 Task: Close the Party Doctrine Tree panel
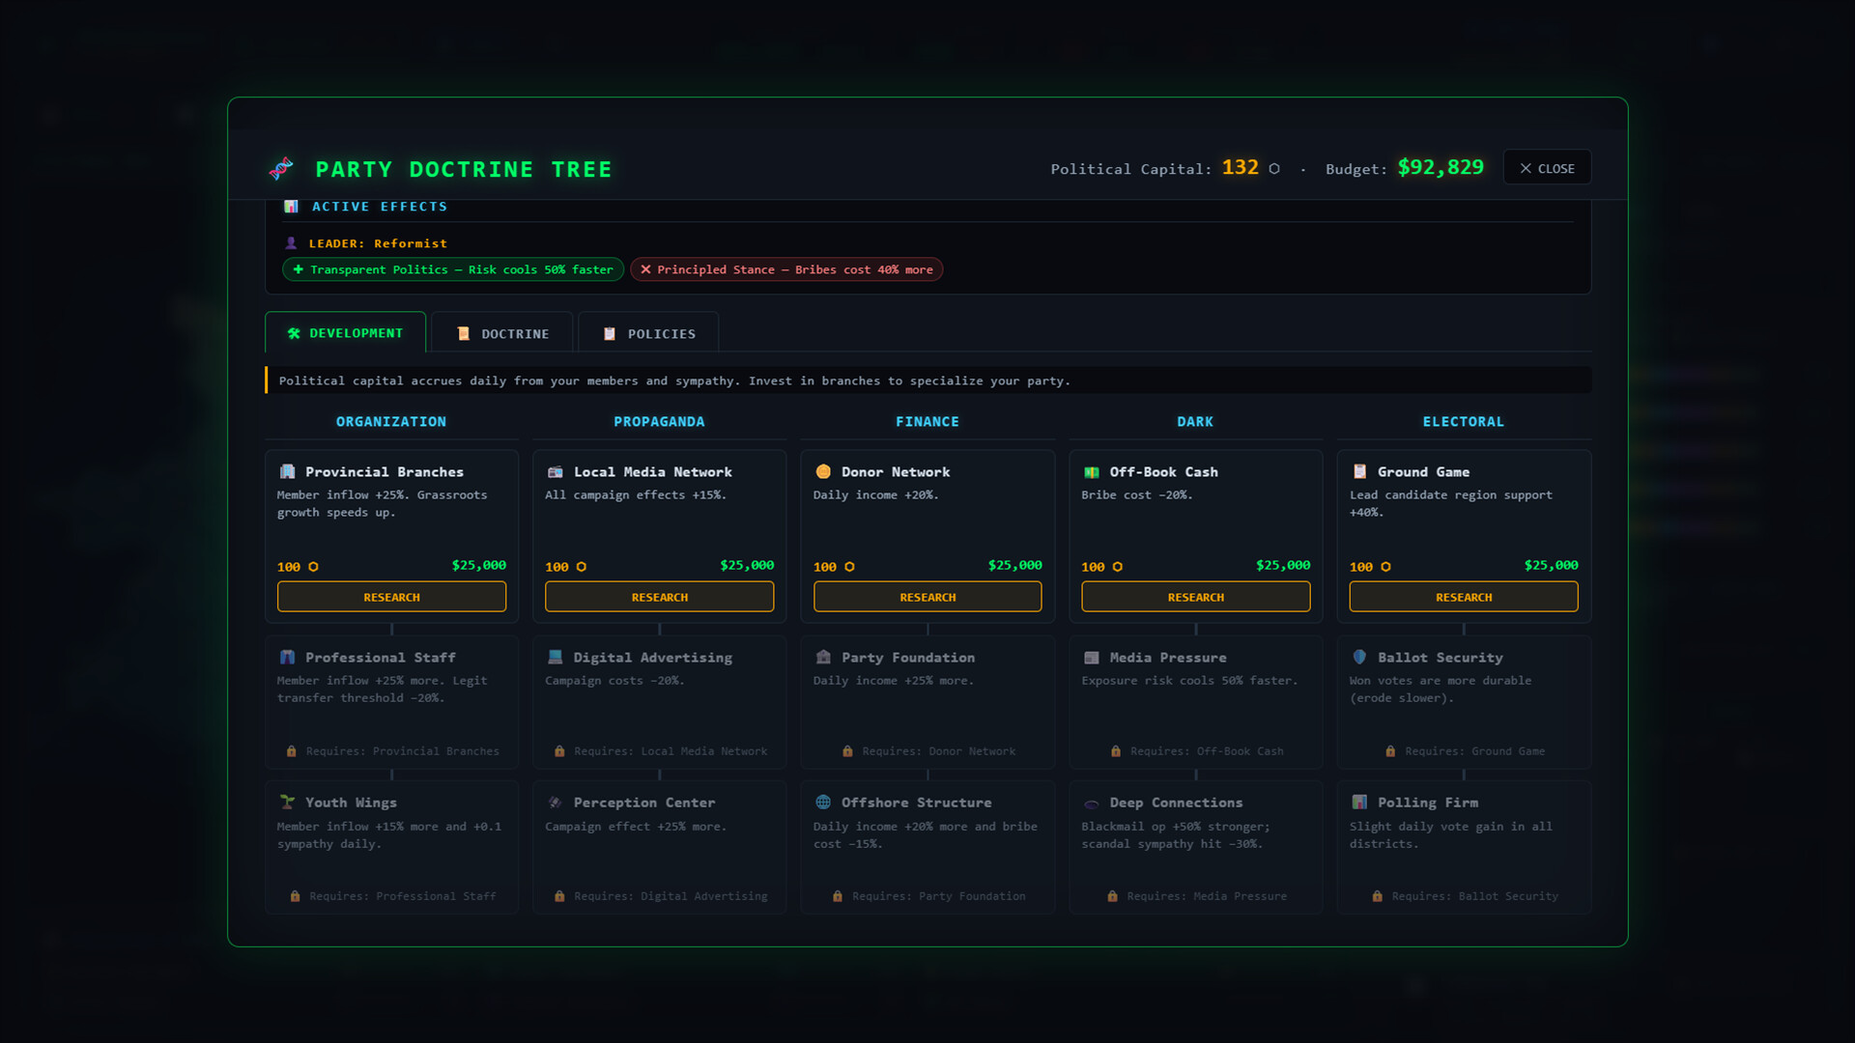(1547, 168)
